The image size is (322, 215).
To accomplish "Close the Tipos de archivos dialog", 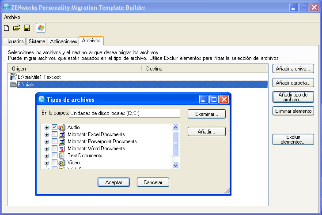I will pyautogui.click(x=224, y=100).
